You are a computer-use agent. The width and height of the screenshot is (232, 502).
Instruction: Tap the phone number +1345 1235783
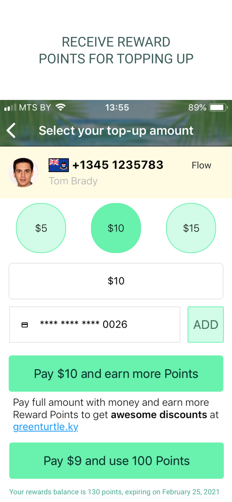(x=118, y=165)
